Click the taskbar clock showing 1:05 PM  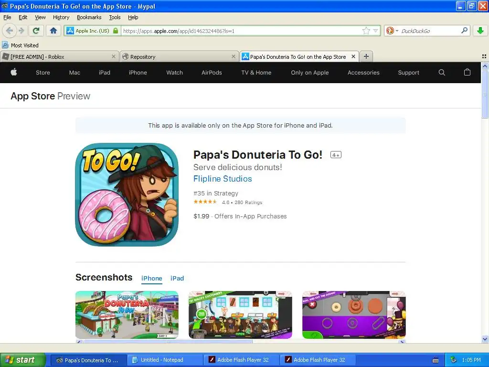point(471,360)
